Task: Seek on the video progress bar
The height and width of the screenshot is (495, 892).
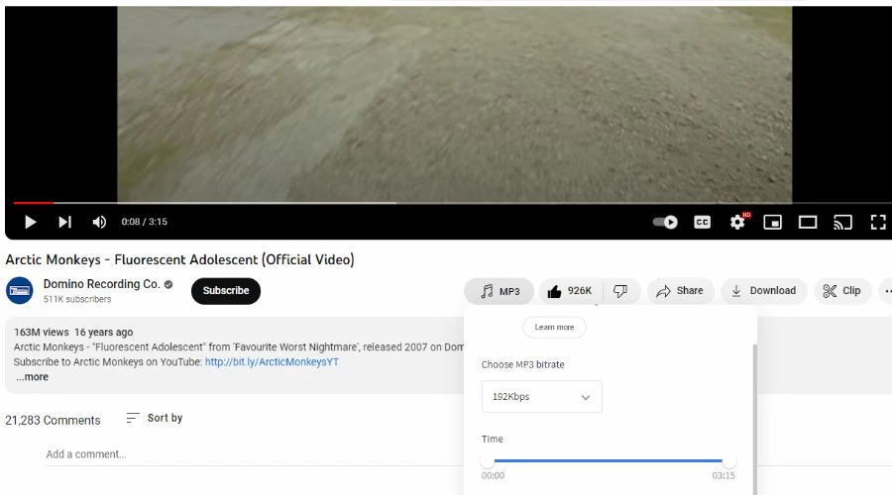Action: click(x=453, y=202)
